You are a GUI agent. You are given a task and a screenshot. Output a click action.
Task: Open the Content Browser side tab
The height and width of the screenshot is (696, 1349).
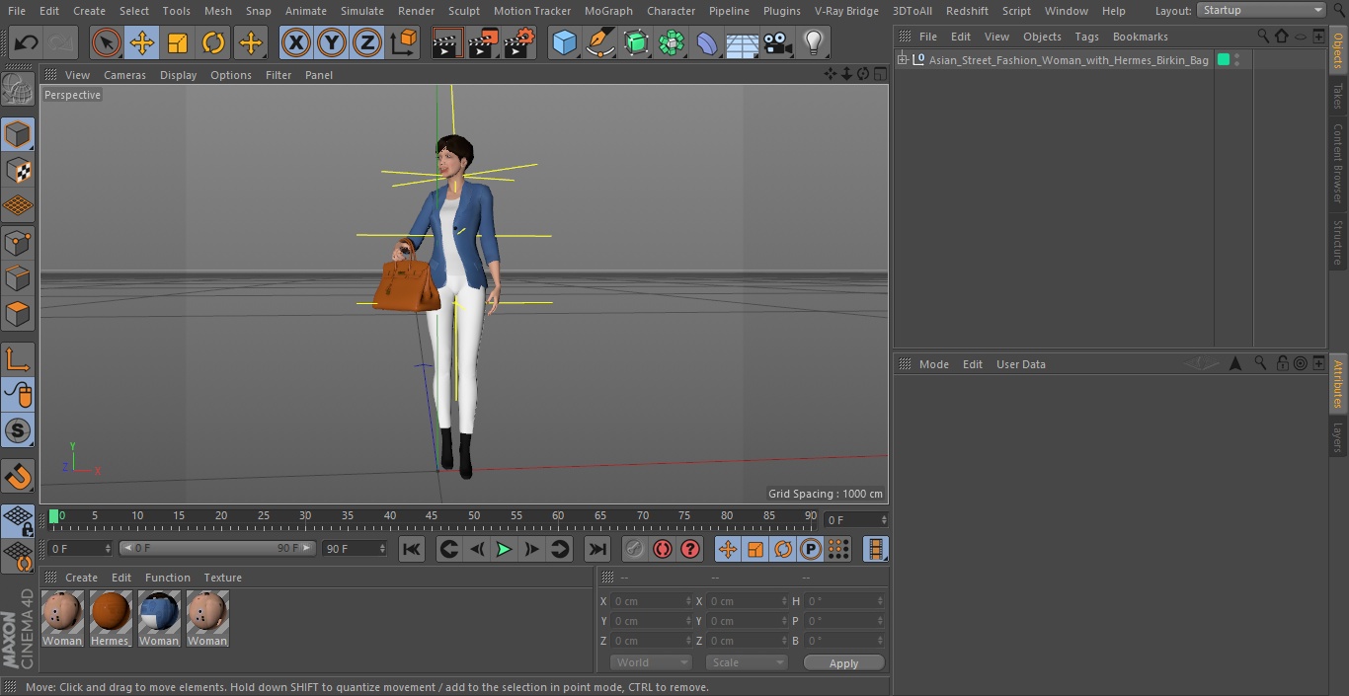coord(1338,164)
